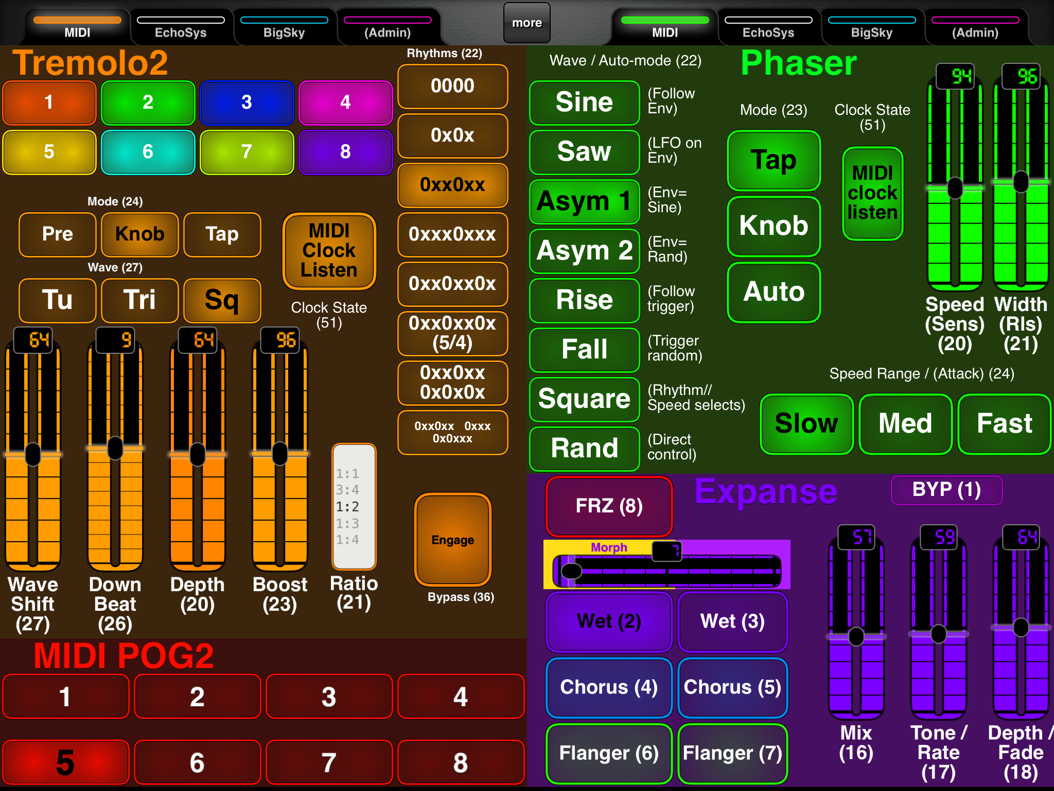Select the Phaser Saw wave
Image resolution: width=1054 pixels, height=791 pixels.
click(x=585, y=152)
